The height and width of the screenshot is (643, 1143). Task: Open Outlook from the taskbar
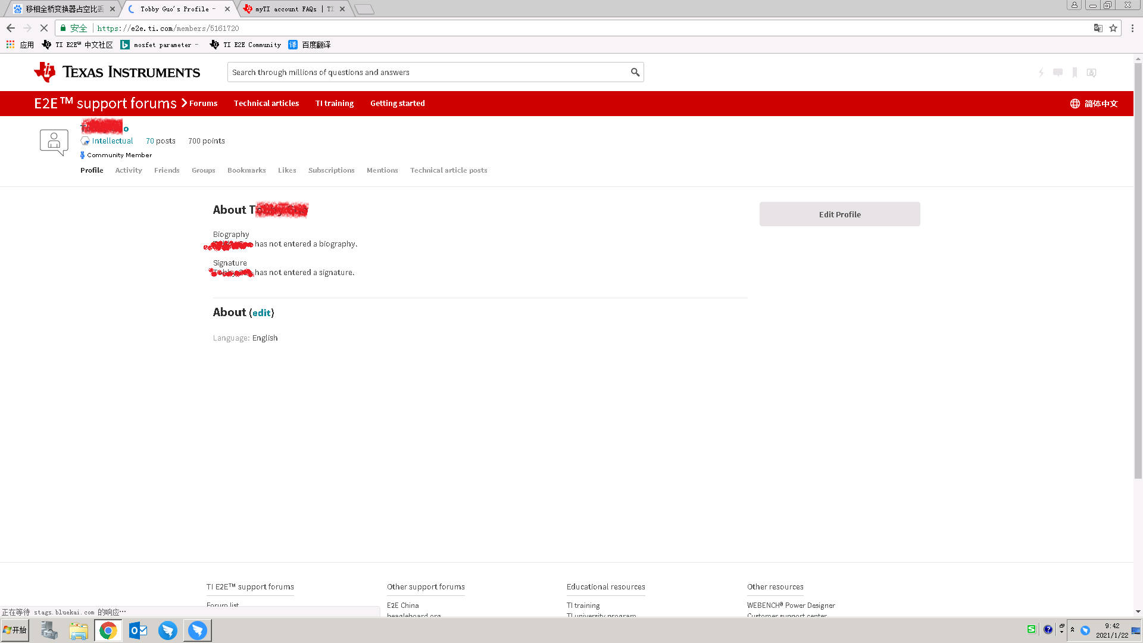click(x=138, y=630)
